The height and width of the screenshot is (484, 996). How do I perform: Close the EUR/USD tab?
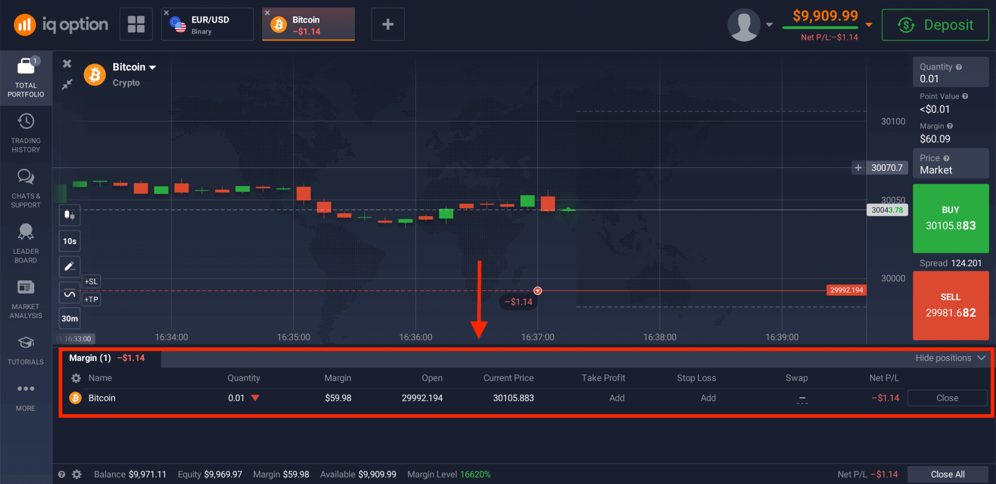click(166, 13)
